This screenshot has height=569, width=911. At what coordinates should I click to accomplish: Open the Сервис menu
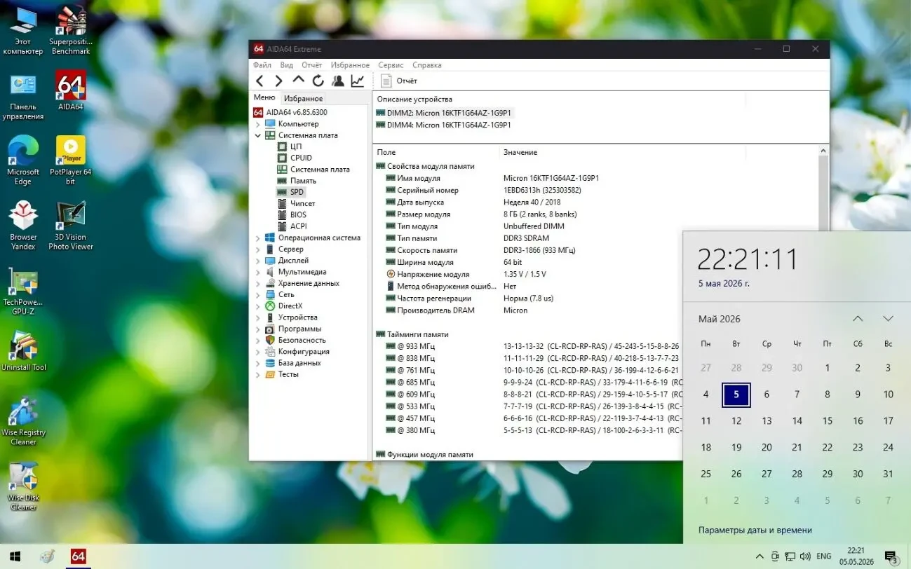[x=391, y=65]
